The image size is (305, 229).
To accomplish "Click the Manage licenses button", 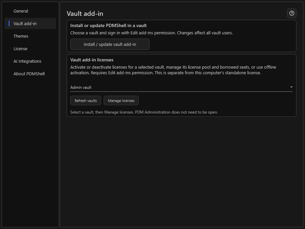I will coord(121,101).
